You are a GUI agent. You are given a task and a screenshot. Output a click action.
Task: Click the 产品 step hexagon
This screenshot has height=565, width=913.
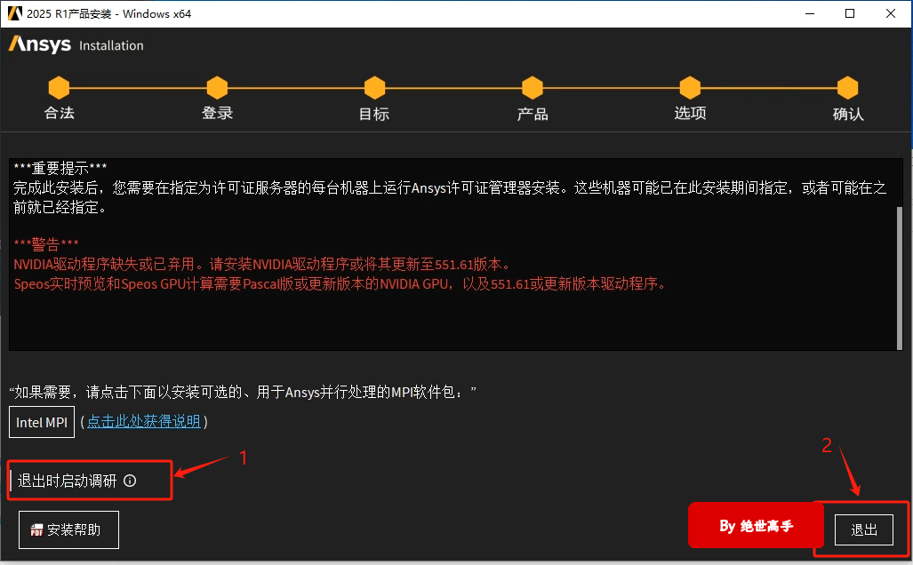[x=533, y=88]
